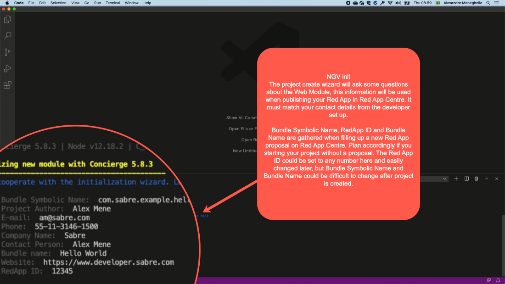
Task: Click the Thu 08:59 clock
Action: [x=422, y=3]
